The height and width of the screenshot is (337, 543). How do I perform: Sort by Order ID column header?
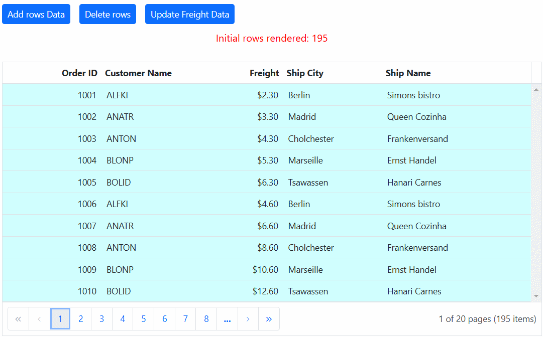tap(79, 73)
